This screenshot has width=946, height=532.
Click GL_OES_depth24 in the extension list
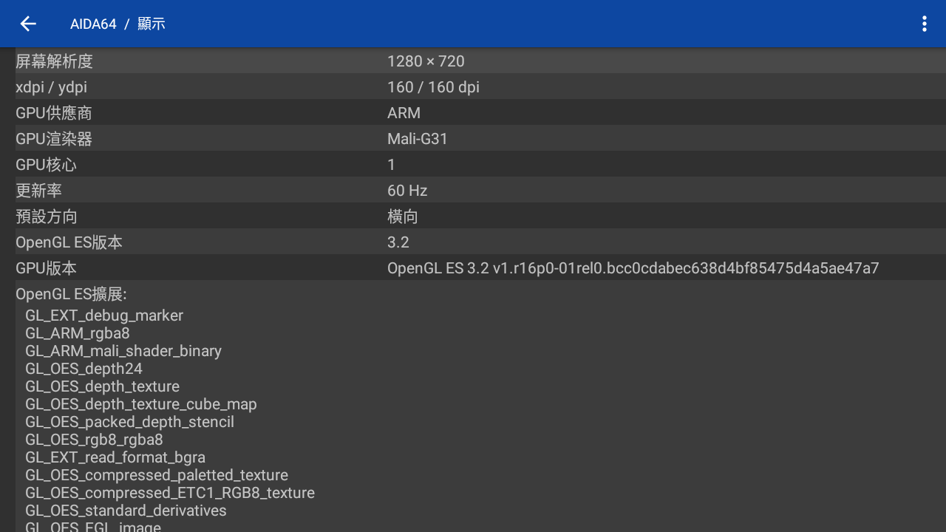[x=84, y=369]
